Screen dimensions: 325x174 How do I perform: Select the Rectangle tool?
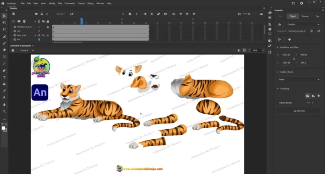(4, 56)
